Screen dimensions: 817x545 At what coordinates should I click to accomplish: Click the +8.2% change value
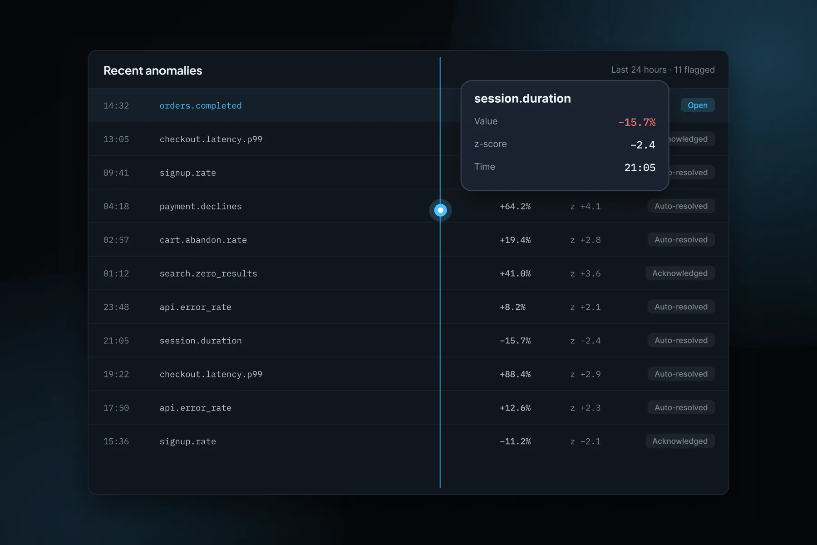[x=512, y=307]
